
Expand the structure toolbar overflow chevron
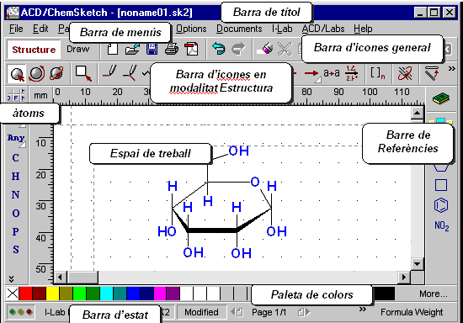451,69
